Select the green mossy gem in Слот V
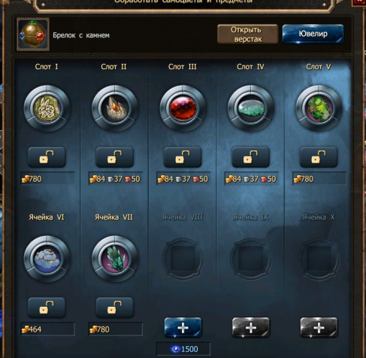The height and width of the screenshot is (358, 366). point(319,108)
